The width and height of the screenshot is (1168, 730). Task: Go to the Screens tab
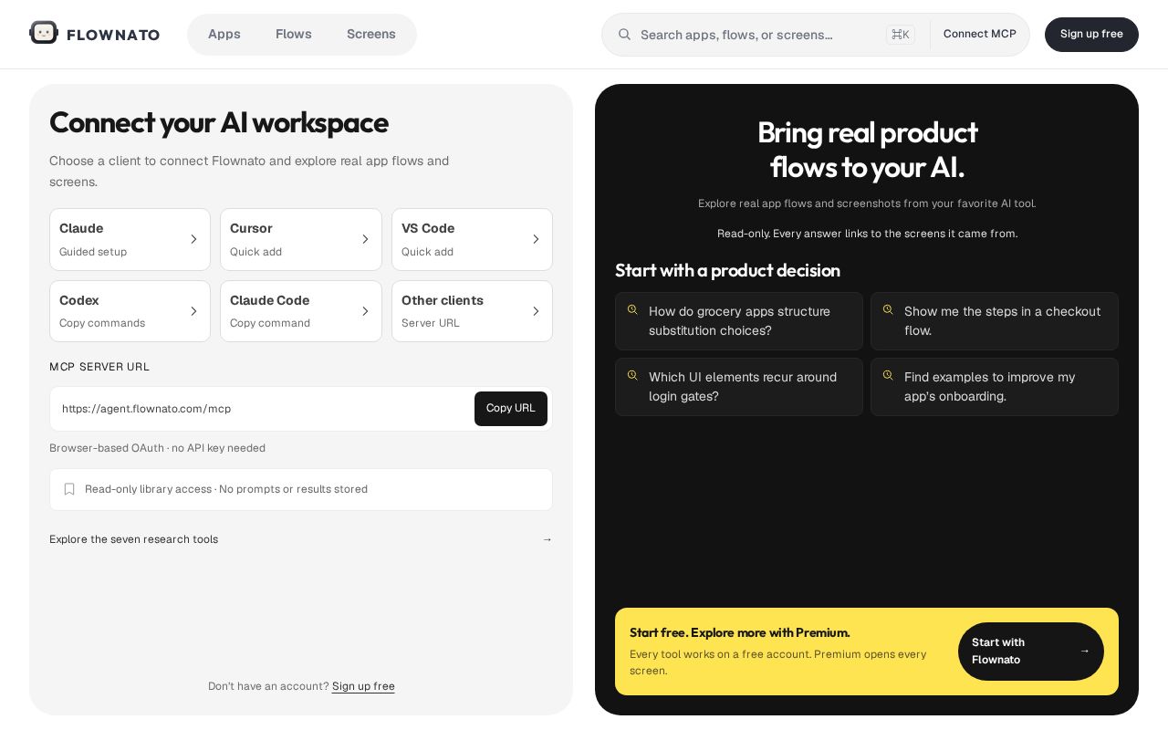click(371, 35)
